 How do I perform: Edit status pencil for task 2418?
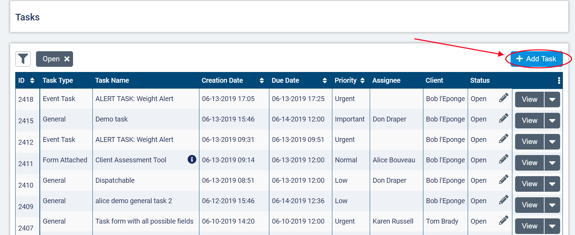[504, 98]
